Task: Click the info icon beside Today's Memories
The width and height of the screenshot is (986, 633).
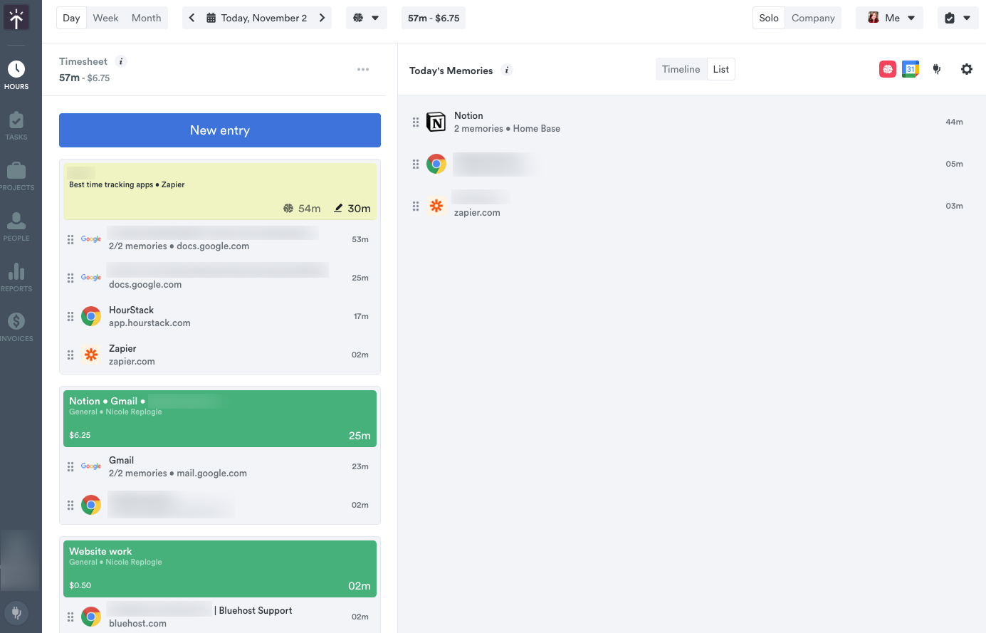Action: tap(507, 70)
